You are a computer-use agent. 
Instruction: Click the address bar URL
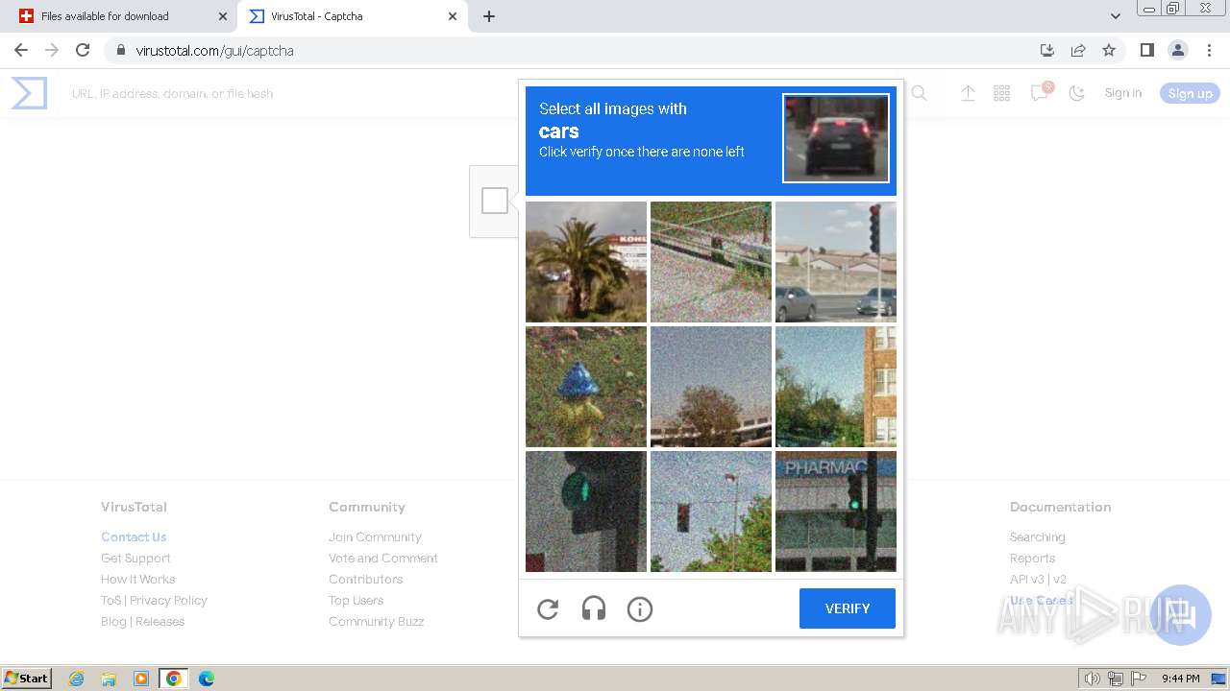coord(214,51)
